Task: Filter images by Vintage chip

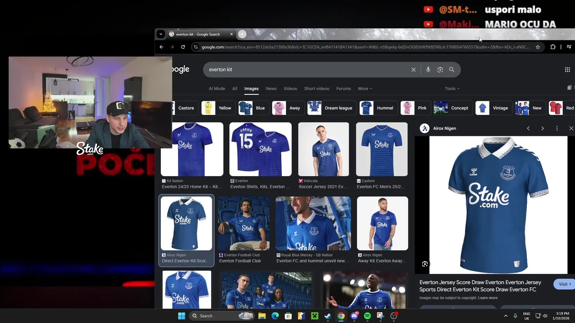Action: click(493, 108)
